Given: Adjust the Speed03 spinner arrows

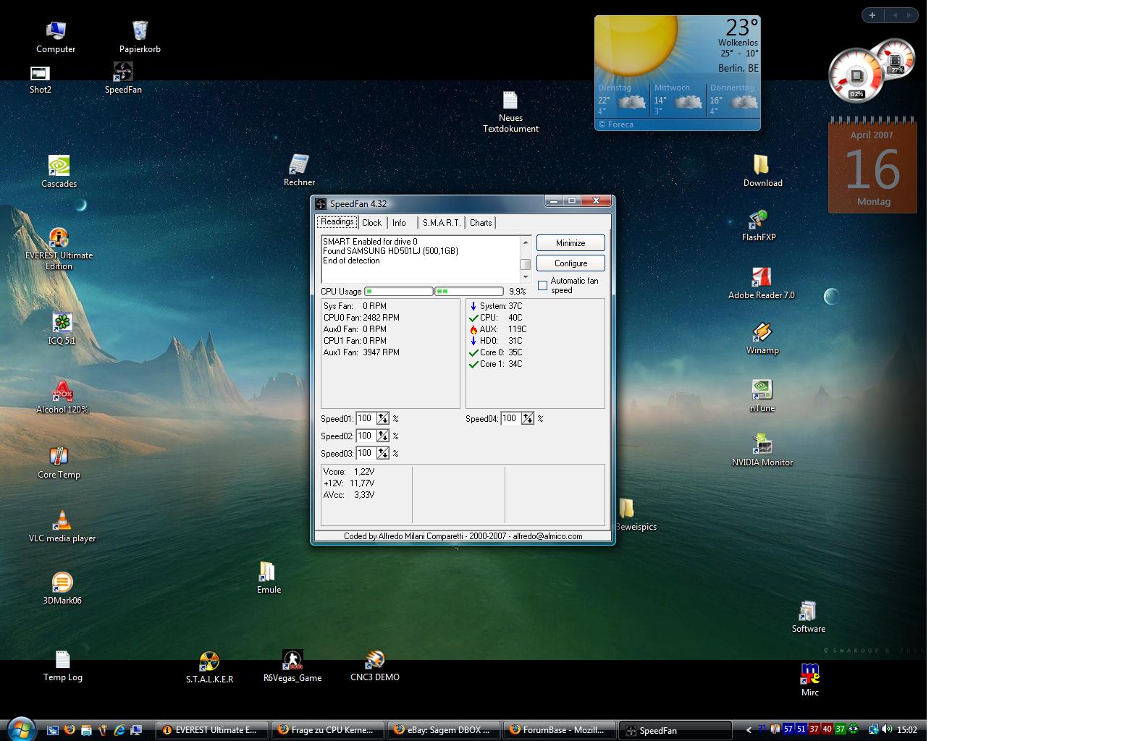Looking at the screenshot, I should (x=383, y=453).
